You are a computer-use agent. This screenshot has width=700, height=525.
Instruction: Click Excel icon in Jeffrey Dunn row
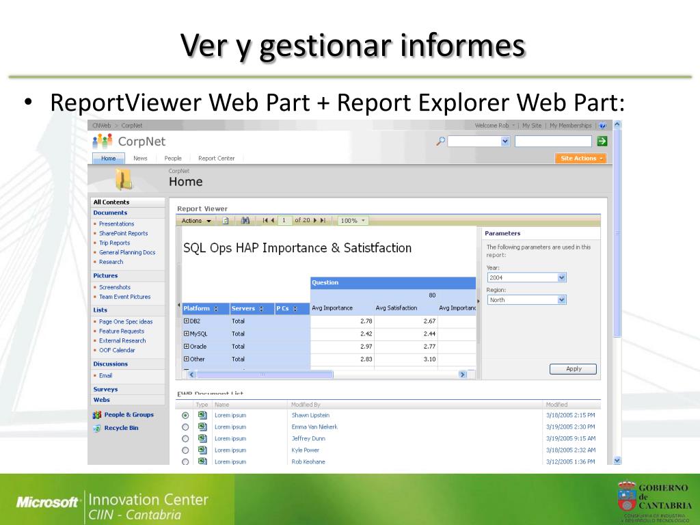[x=202, y=438]
